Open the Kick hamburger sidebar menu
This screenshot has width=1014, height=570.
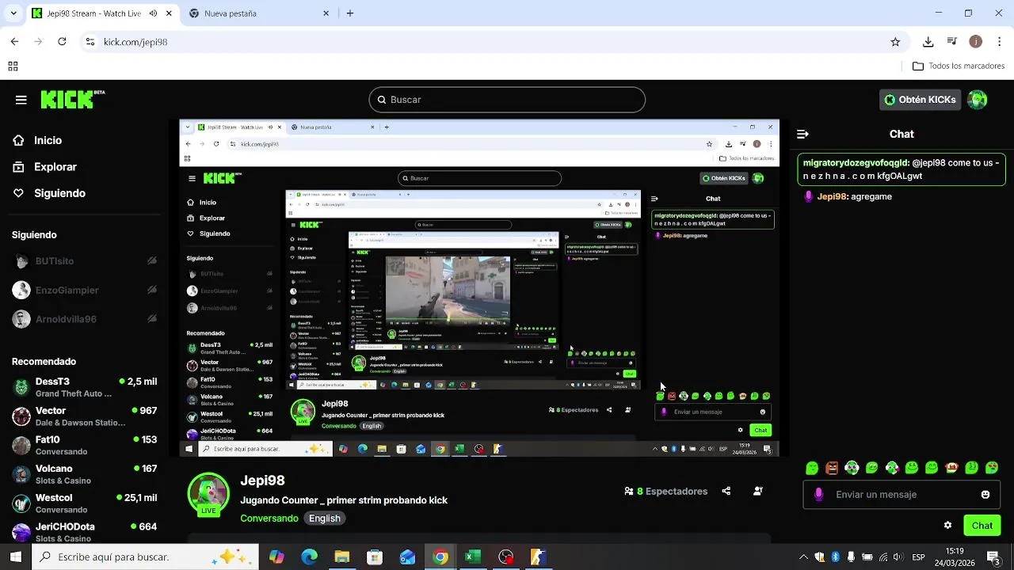(21, 100)
